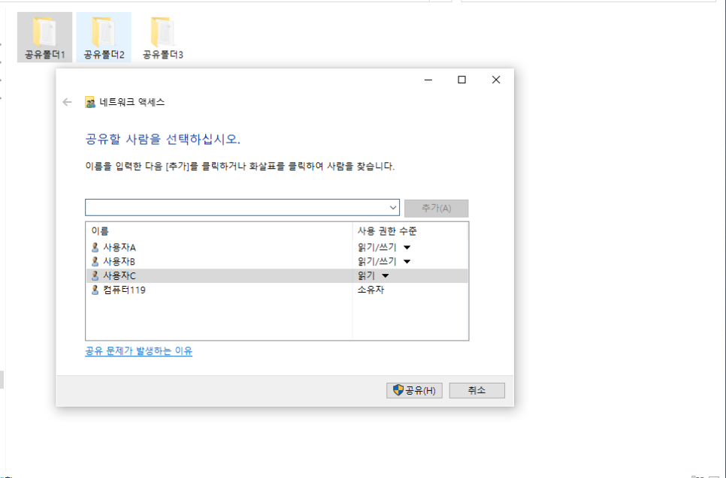The height and width of the screenshot is (478, 726).
Task: Click the user icon next to 컴퓨터119
Action: coord(95,290)
